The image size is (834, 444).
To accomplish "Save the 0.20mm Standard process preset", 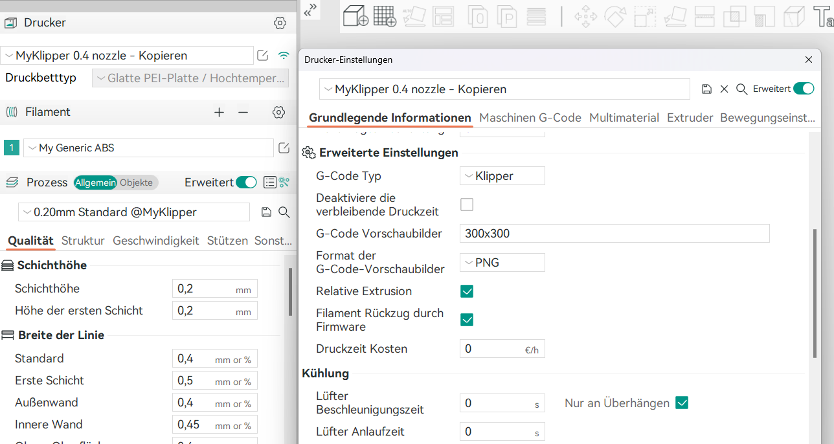I will pos(265,212).
